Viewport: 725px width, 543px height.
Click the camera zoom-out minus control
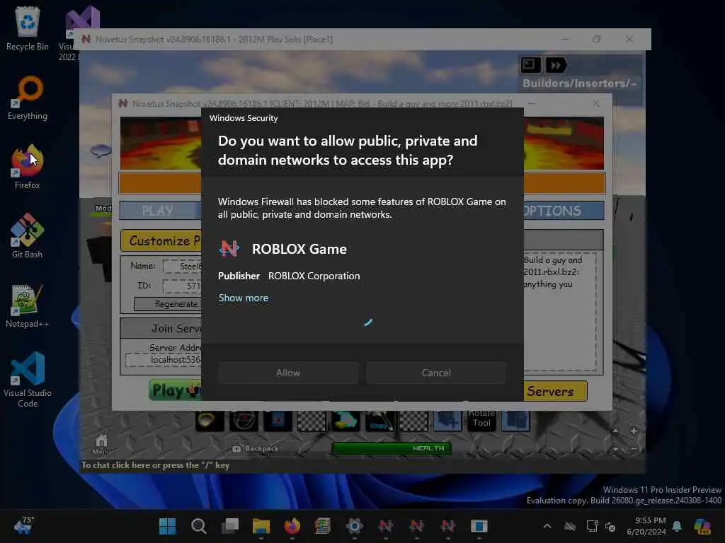tap(634, 449)
